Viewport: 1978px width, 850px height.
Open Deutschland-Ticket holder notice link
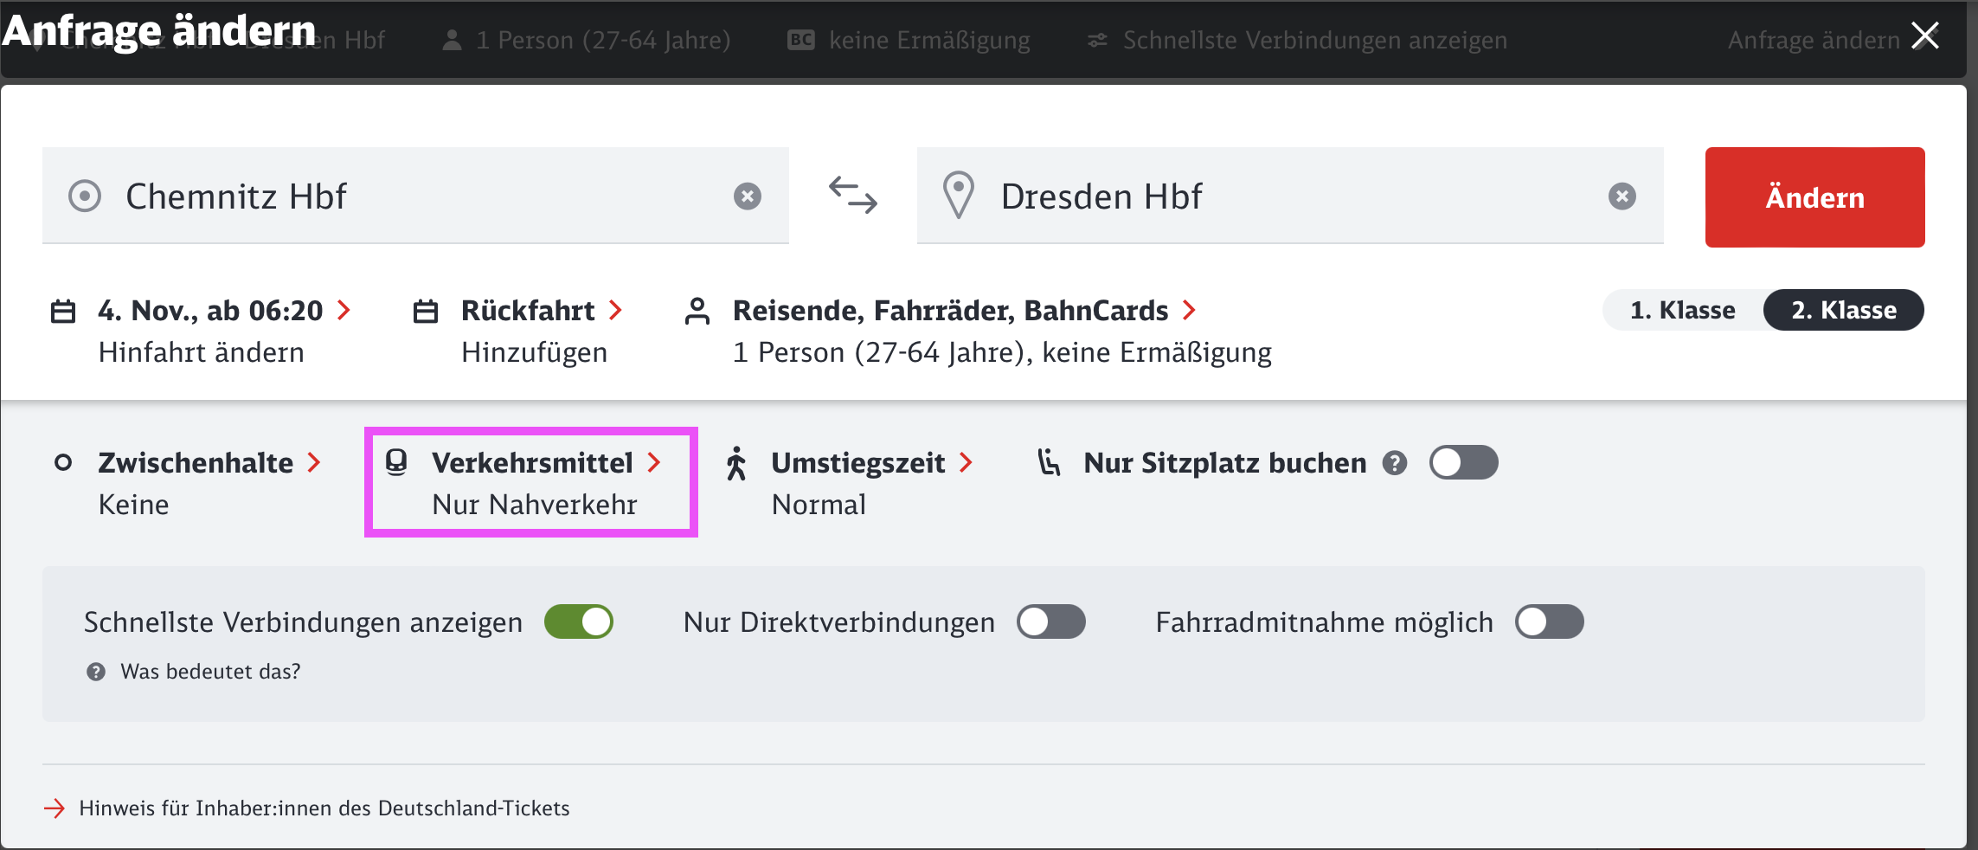pyautogui.click(x=324, y=808)
